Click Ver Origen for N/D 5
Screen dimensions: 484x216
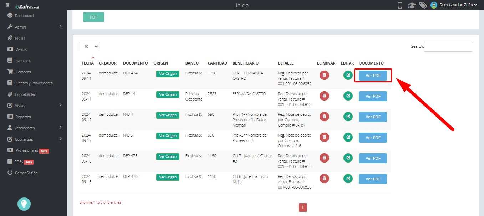(168, 136)
